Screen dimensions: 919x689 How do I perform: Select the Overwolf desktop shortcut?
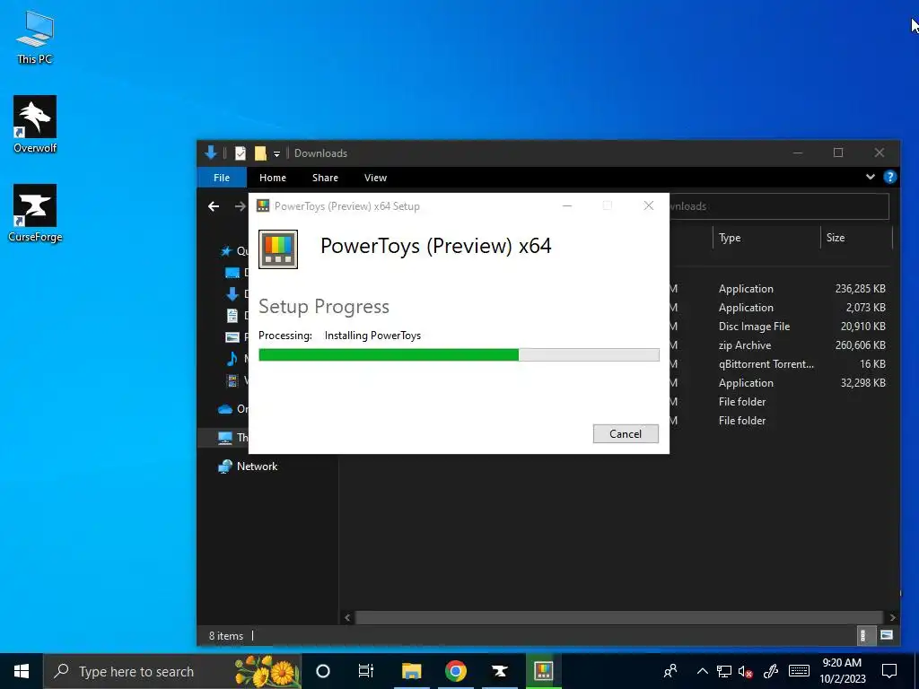coord(35,124)
